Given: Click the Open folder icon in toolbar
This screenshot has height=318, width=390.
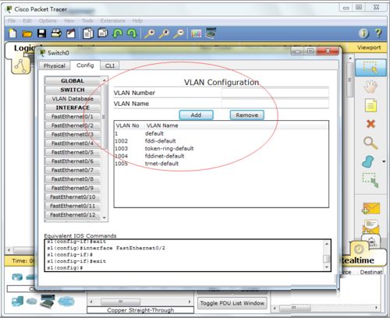Looking at the screenshot, I should pyautogui.click(x=27, y=34).
